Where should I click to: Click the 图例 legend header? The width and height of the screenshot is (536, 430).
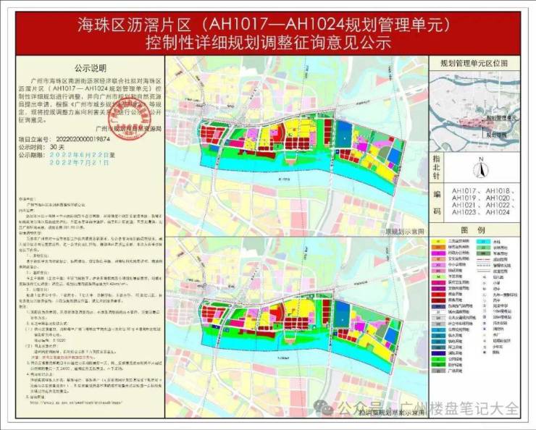[474, 230]
